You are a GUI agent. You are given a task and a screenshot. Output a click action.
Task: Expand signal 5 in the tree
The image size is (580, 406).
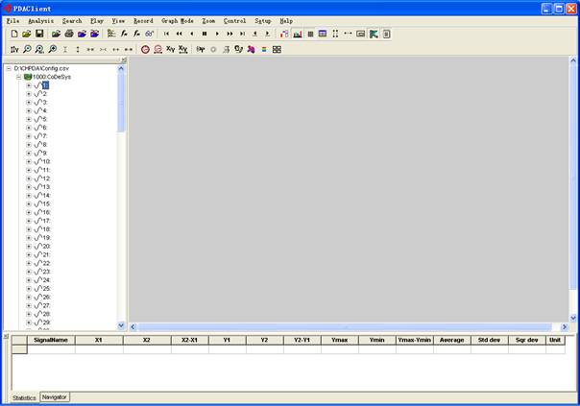[x=29, y=119]
